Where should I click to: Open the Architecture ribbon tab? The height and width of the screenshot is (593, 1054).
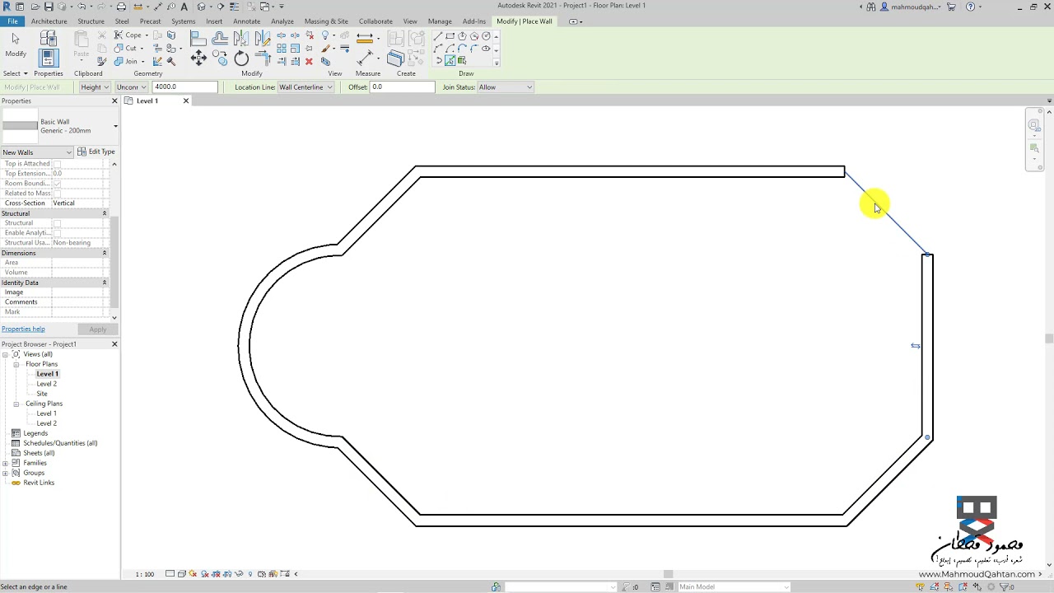49,21
